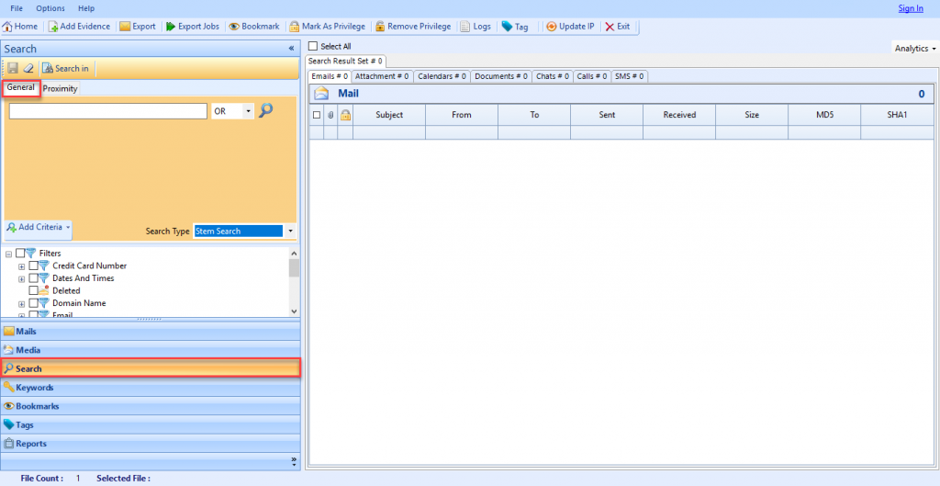The width and height of the screenshot is (940, 486).
Task: Open the Options menu
Action: 50,8
